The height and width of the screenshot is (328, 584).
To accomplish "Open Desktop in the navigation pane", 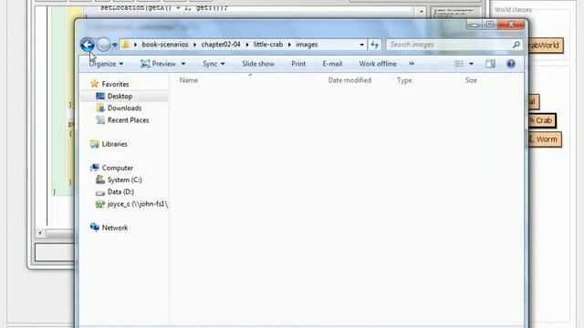I will [x=120, y=96].
